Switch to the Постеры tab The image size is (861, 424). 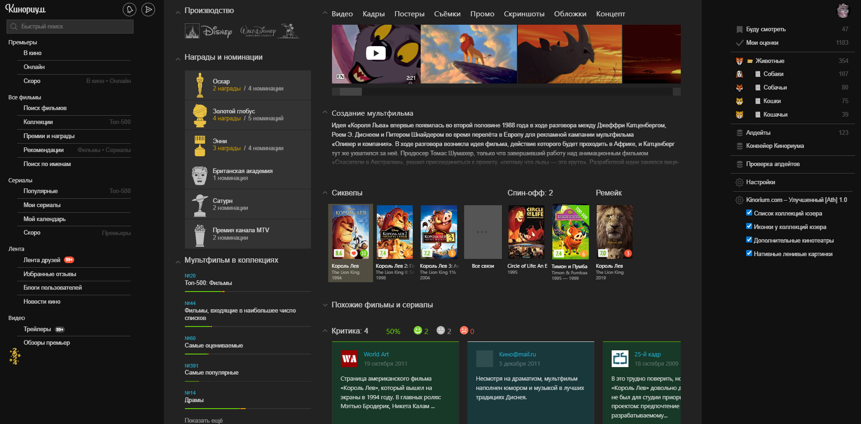coord(409,14)
